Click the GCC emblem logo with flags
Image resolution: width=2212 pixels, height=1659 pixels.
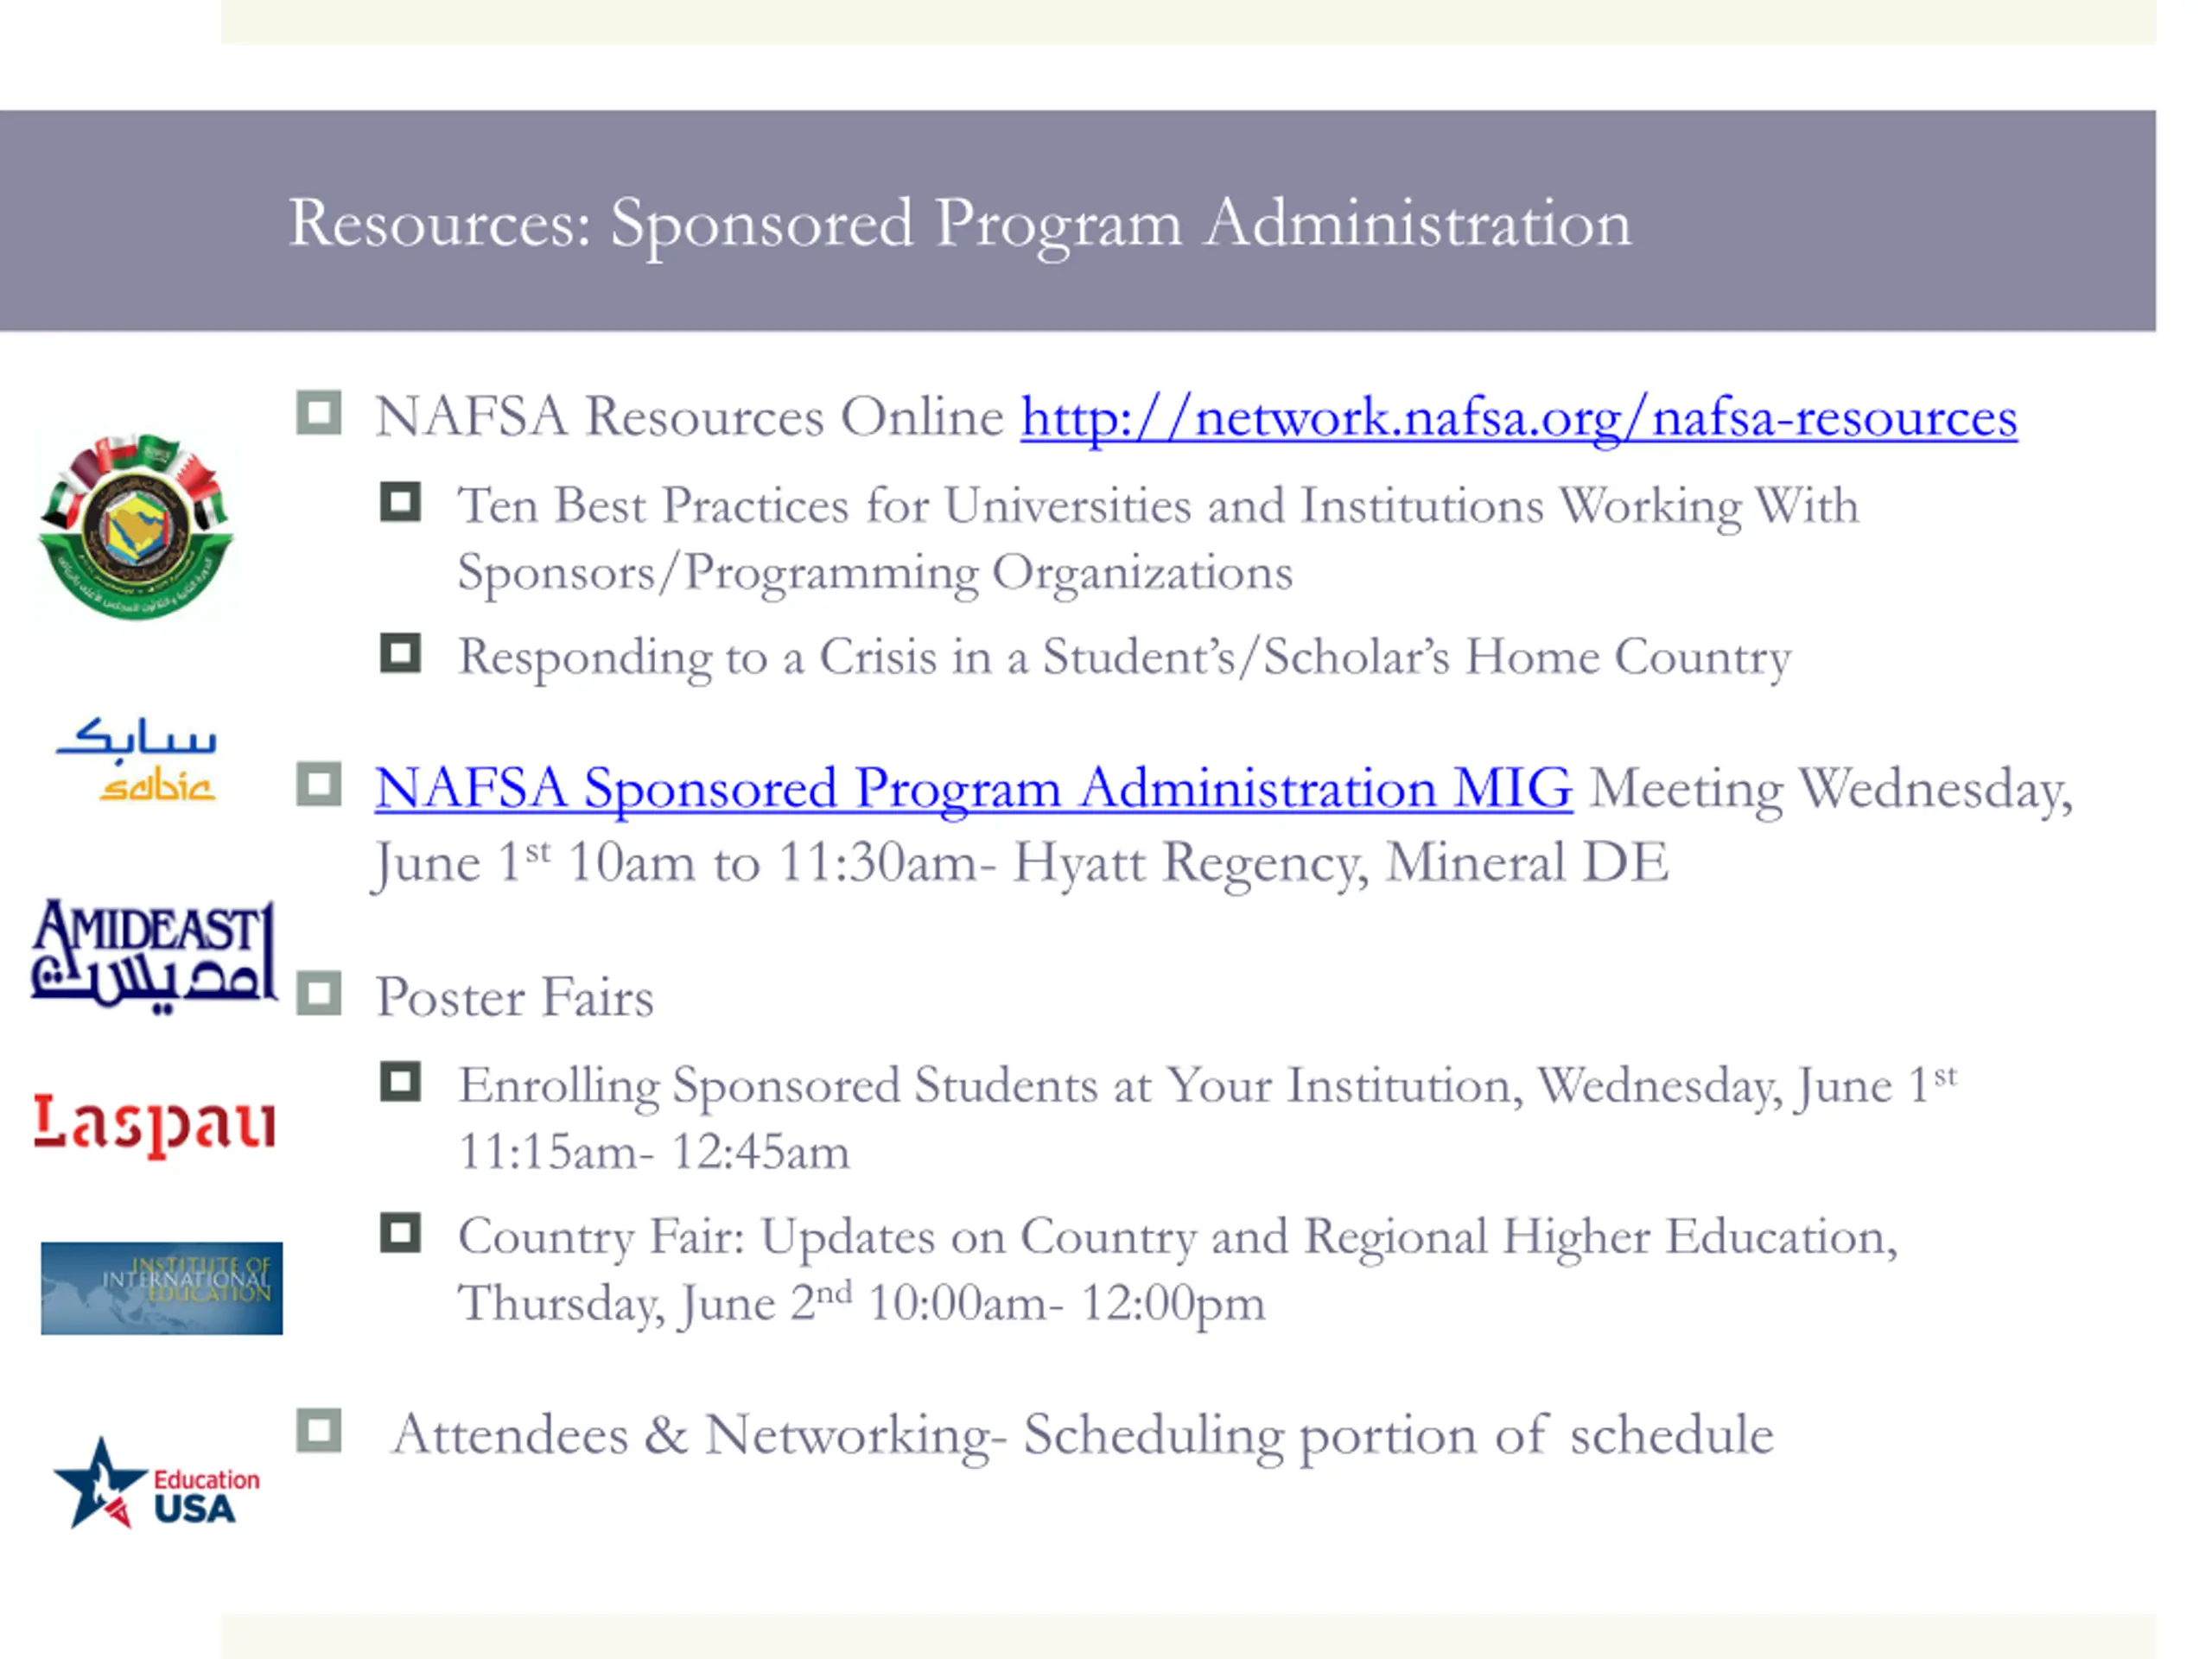tap(136, 527)
